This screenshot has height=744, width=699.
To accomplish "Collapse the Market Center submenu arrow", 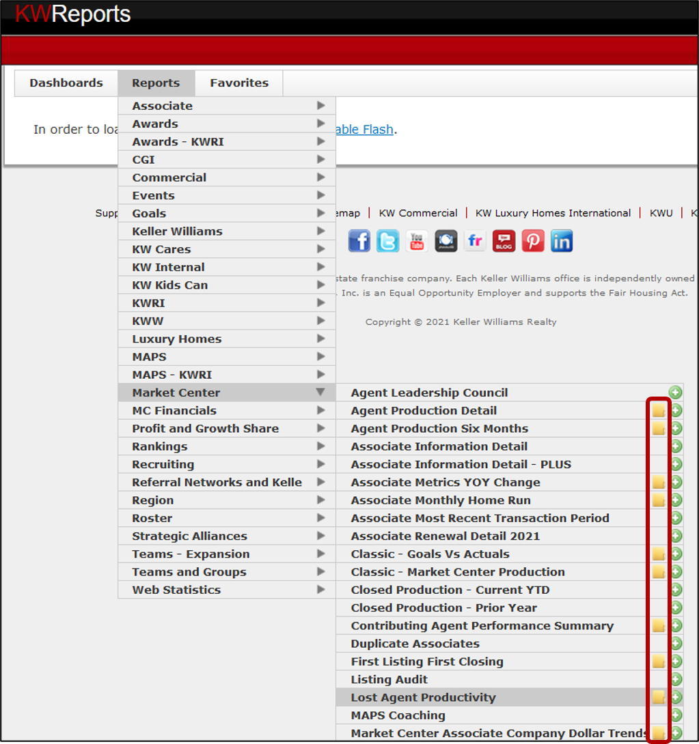I will [x=320, y=392].
